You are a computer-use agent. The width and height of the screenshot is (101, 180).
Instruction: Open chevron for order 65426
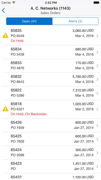click(97, 125)
